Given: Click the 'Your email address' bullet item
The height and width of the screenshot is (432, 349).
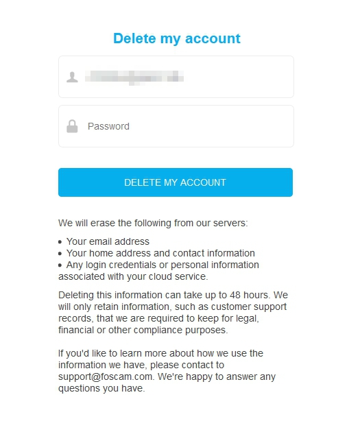Looking at the screenshot, I should click(108, 241).
